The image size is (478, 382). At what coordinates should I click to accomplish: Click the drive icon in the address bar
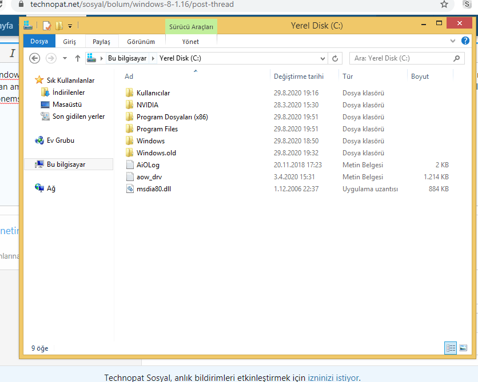91,58
